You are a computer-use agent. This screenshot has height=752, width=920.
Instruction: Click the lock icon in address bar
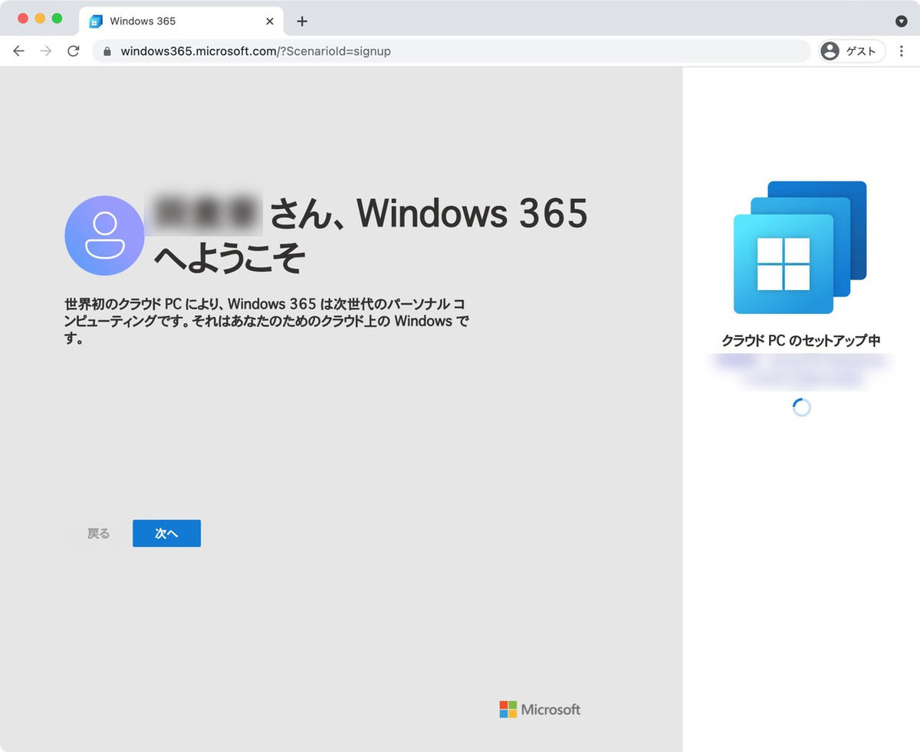tap(107, 51)
